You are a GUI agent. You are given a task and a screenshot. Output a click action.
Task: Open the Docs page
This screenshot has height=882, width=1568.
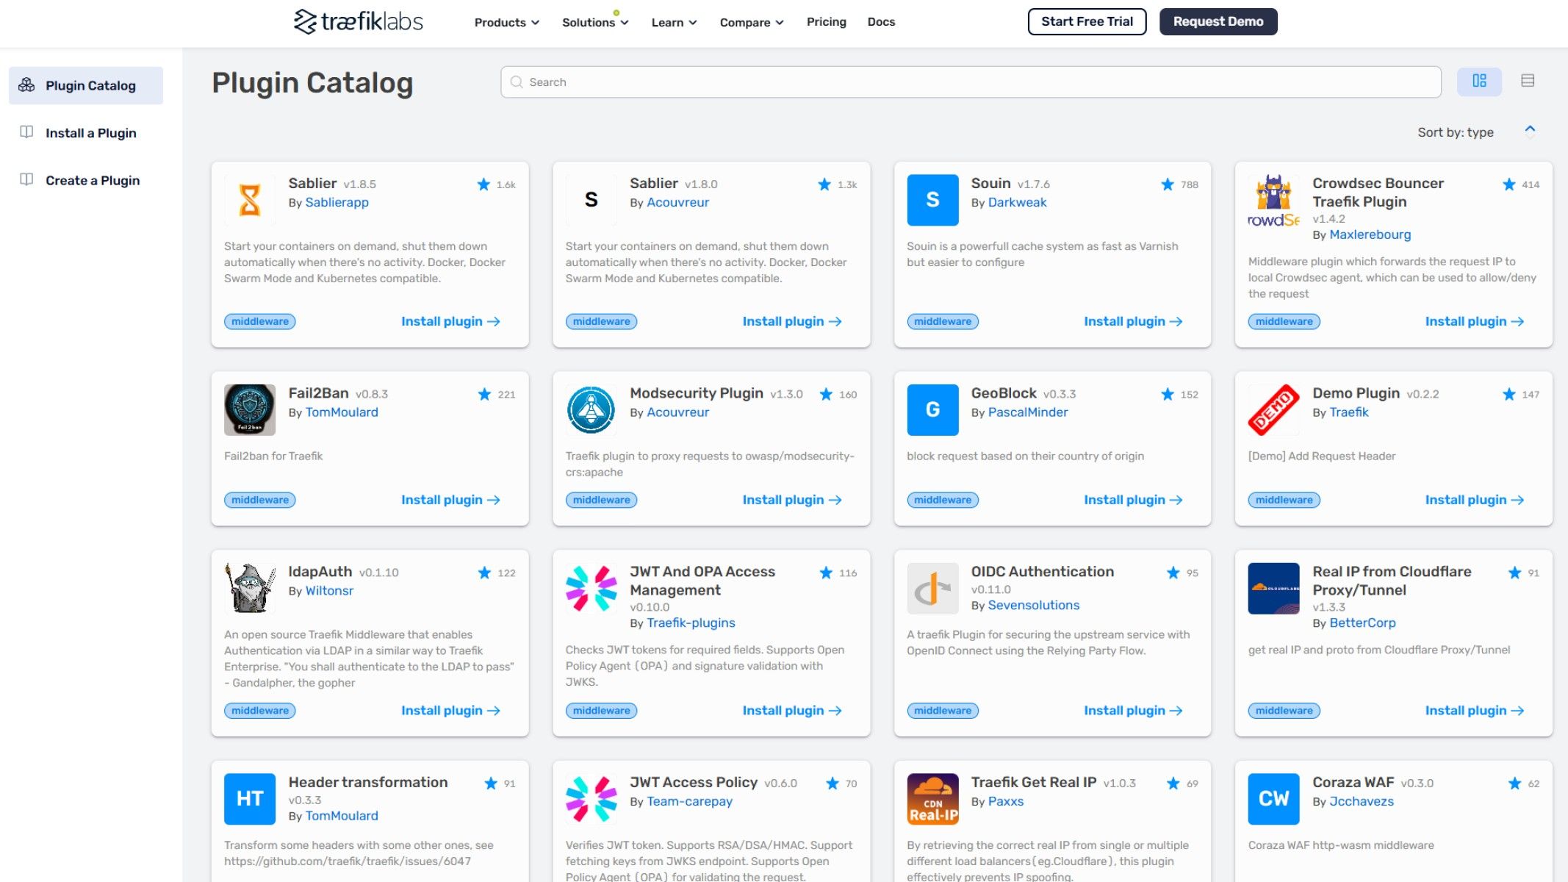[x=881, y=22]
